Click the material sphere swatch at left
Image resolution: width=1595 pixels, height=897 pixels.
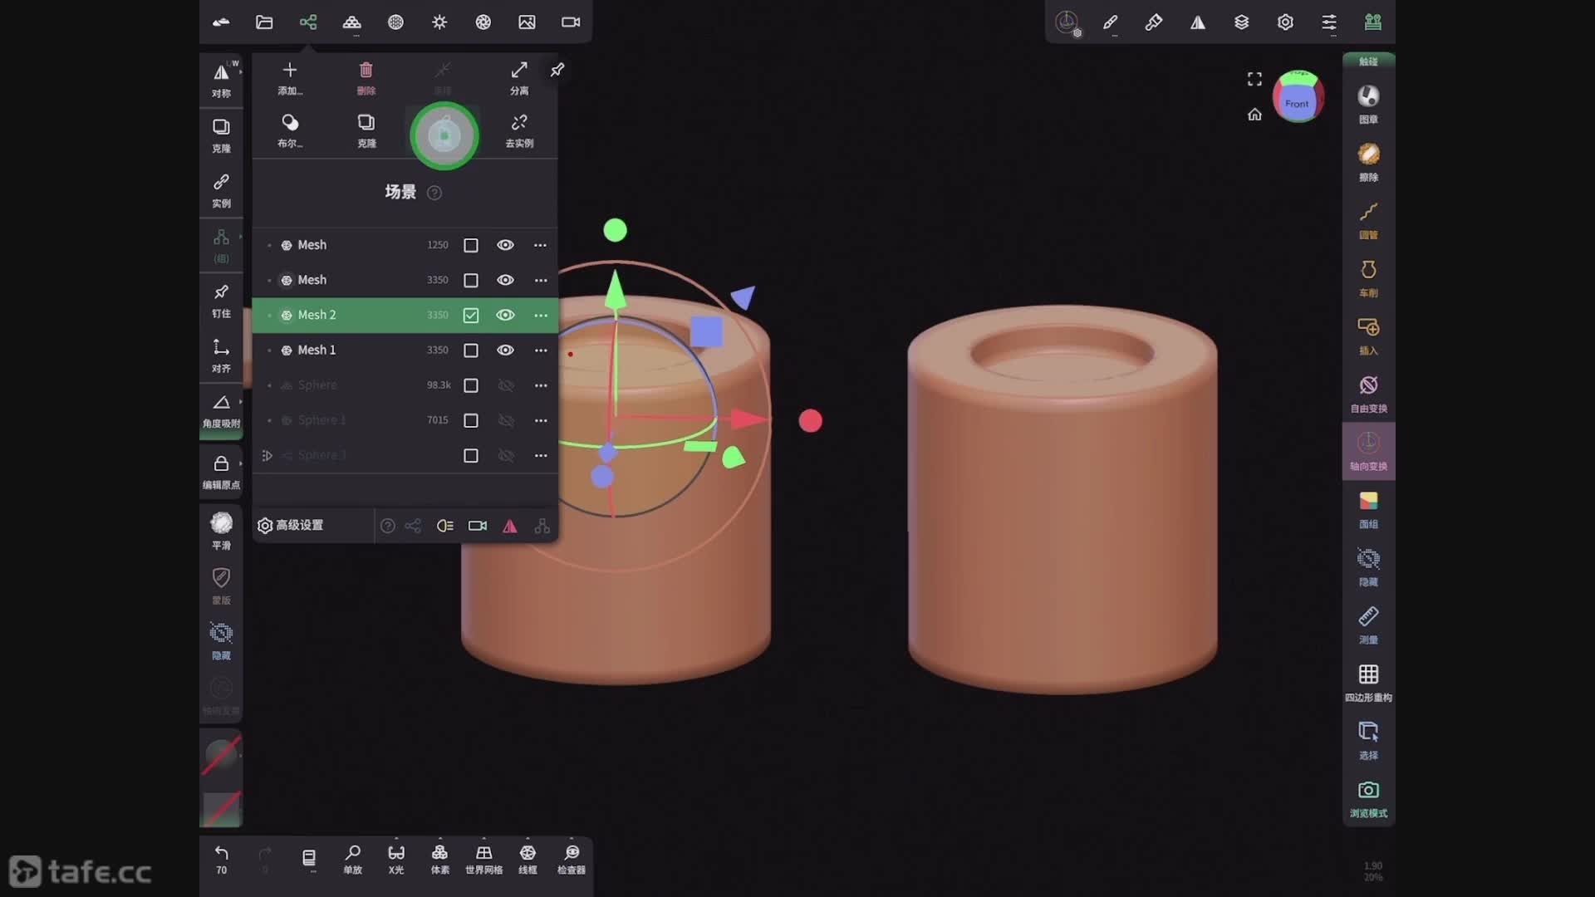pyautogui.click(x=221, y=755)
